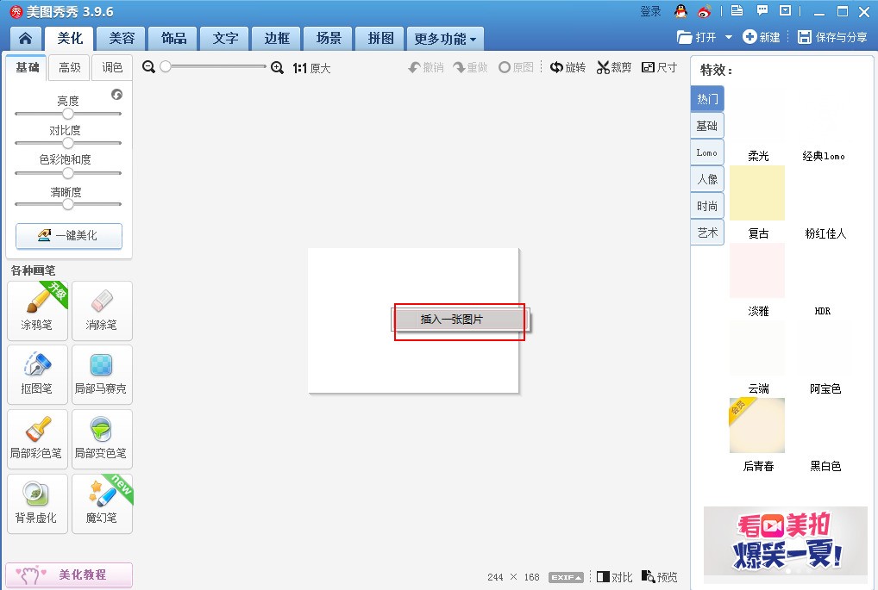Open the 尺寸 size tool

pyautogui.click(x=659, y=68)
